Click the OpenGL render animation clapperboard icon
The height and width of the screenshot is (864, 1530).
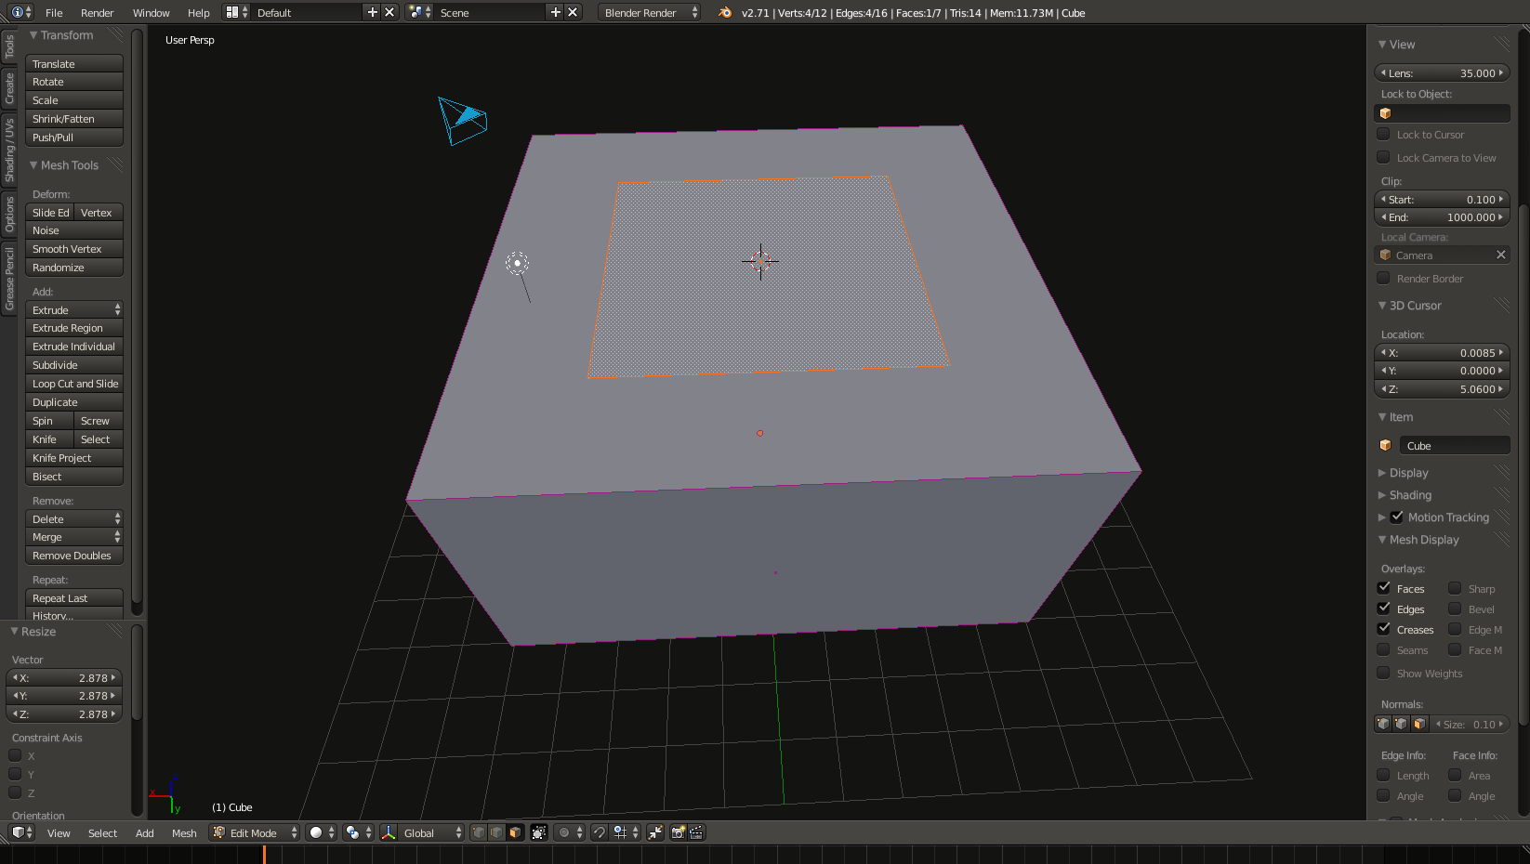696,832
